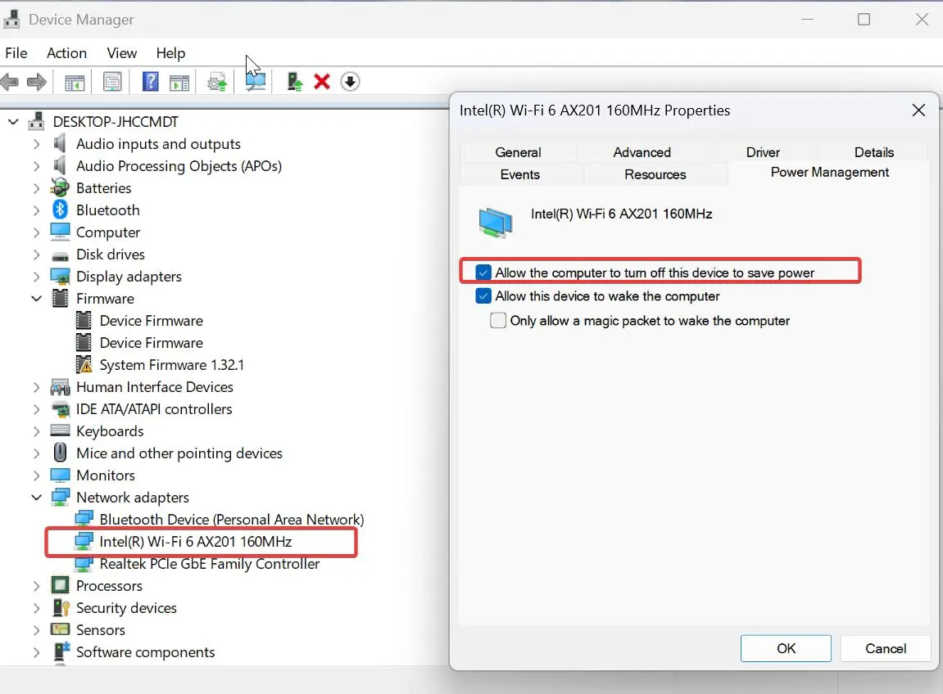Switch to the Details tab
The width and height of the screenshot is (943, 694).
874,152
